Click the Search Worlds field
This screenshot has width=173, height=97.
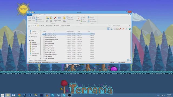pyautogui.click(x=121, y=26)
